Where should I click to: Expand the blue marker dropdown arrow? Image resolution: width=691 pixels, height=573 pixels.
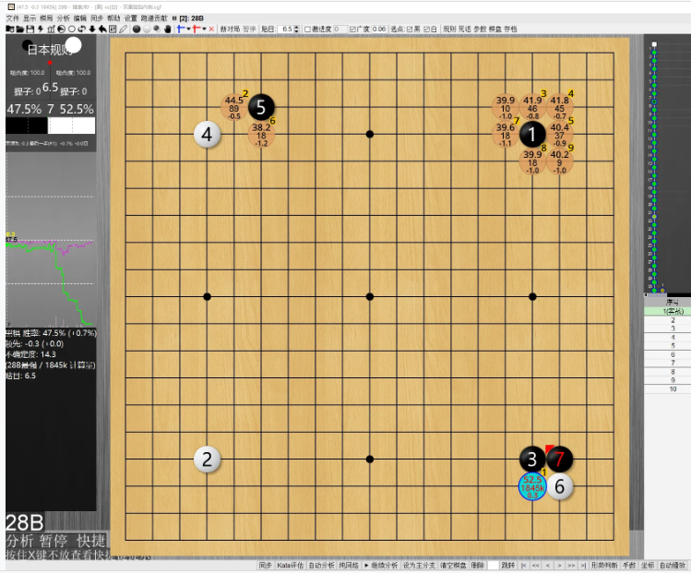(188, 29)
